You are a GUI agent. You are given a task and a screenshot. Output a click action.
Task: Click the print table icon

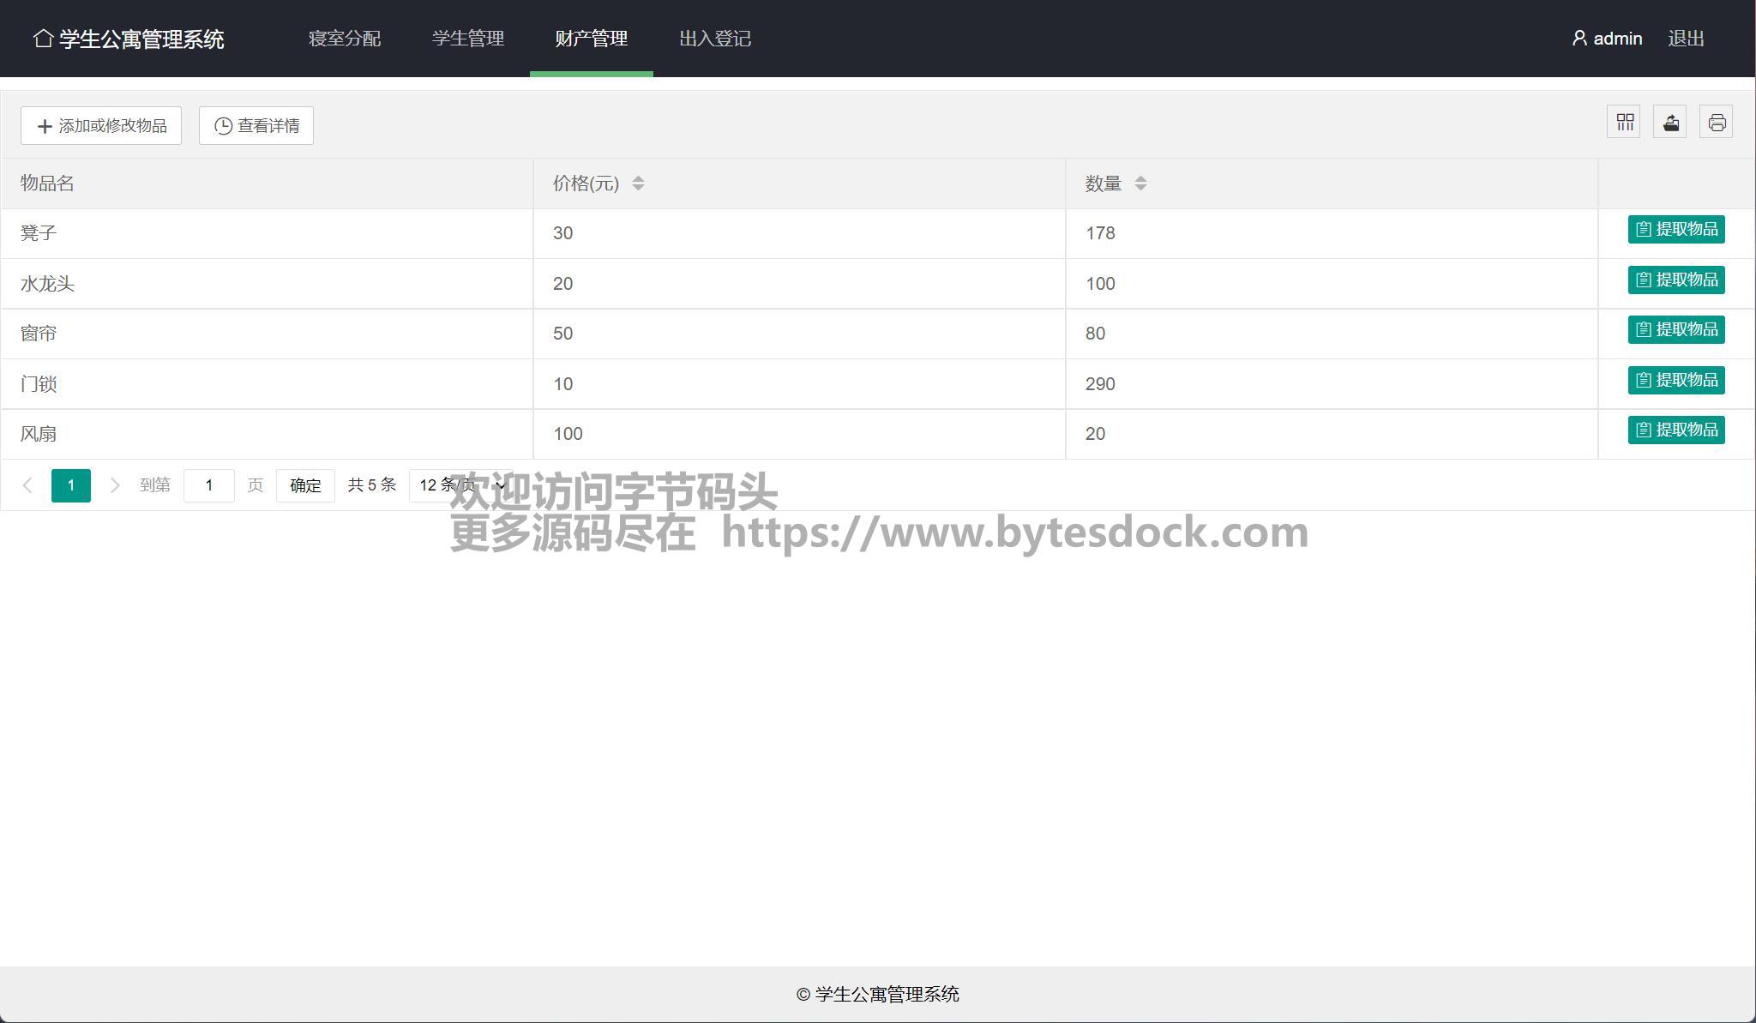1717,123
